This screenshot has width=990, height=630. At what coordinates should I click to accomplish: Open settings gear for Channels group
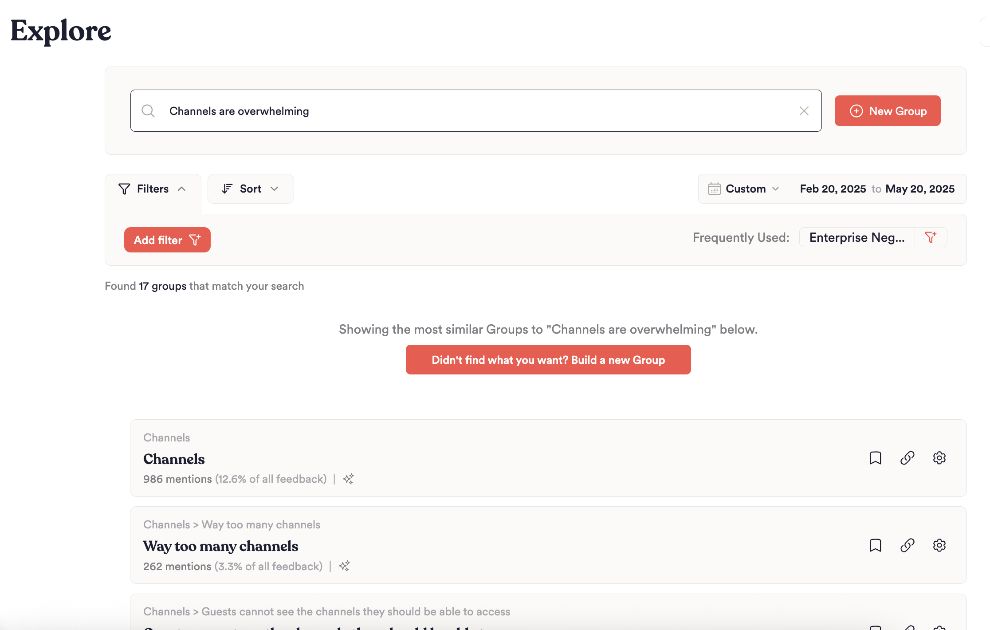tap(939, 458)
